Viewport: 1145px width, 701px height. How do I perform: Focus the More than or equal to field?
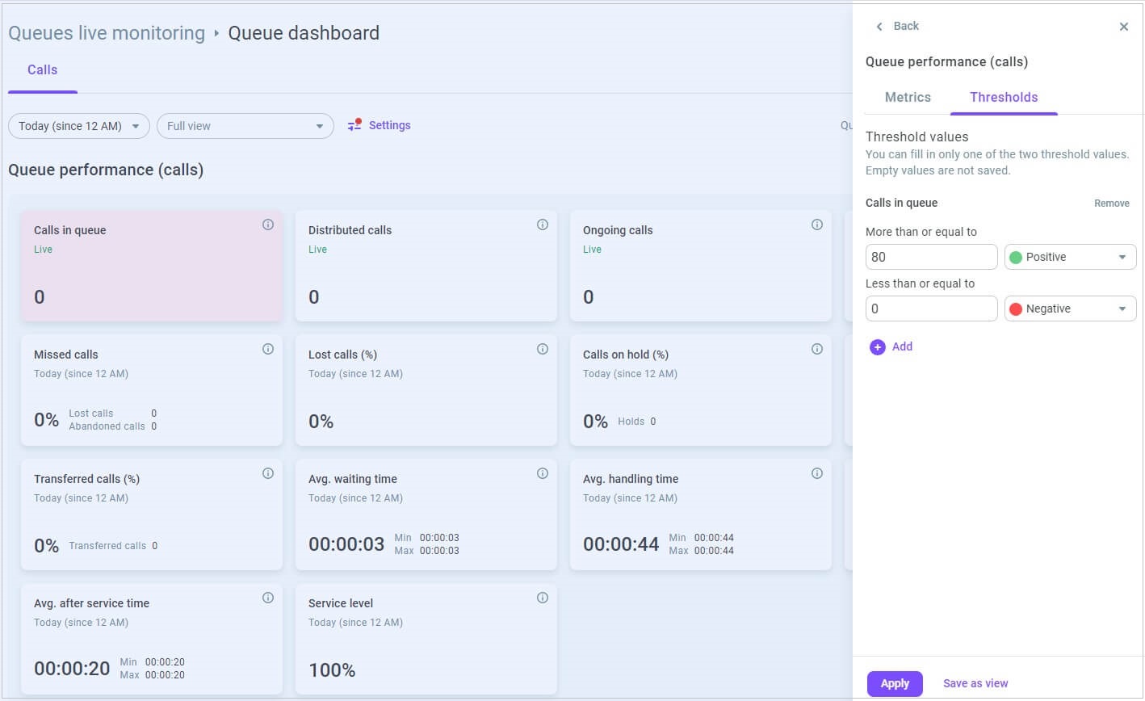[x=932, y=257]
